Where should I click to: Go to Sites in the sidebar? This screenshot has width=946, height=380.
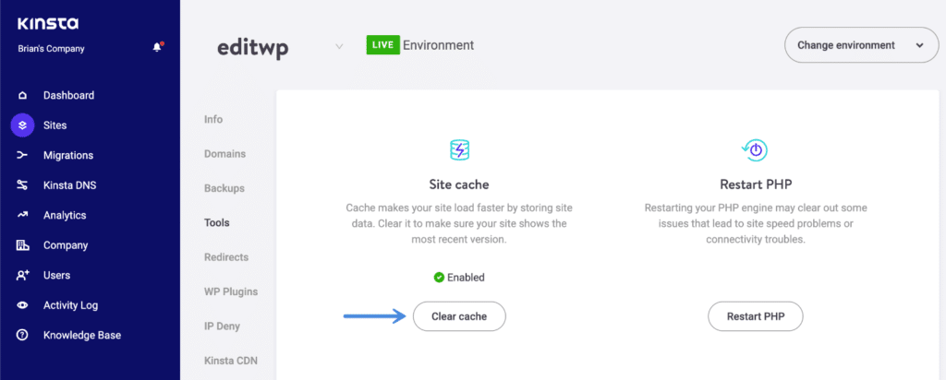[x=55, y=125]
